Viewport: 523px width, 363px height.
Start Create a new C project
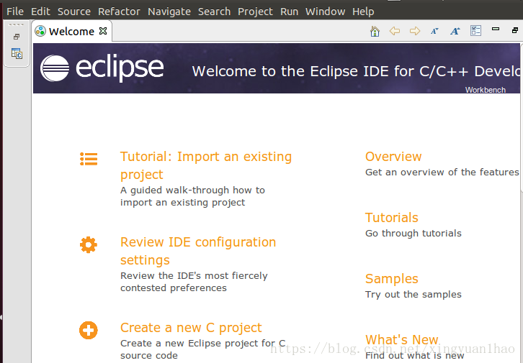coord(191,328)
